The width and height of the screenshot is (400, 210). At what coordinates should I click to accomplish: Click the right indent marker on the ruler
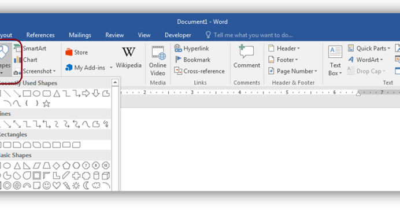[358, 94]
